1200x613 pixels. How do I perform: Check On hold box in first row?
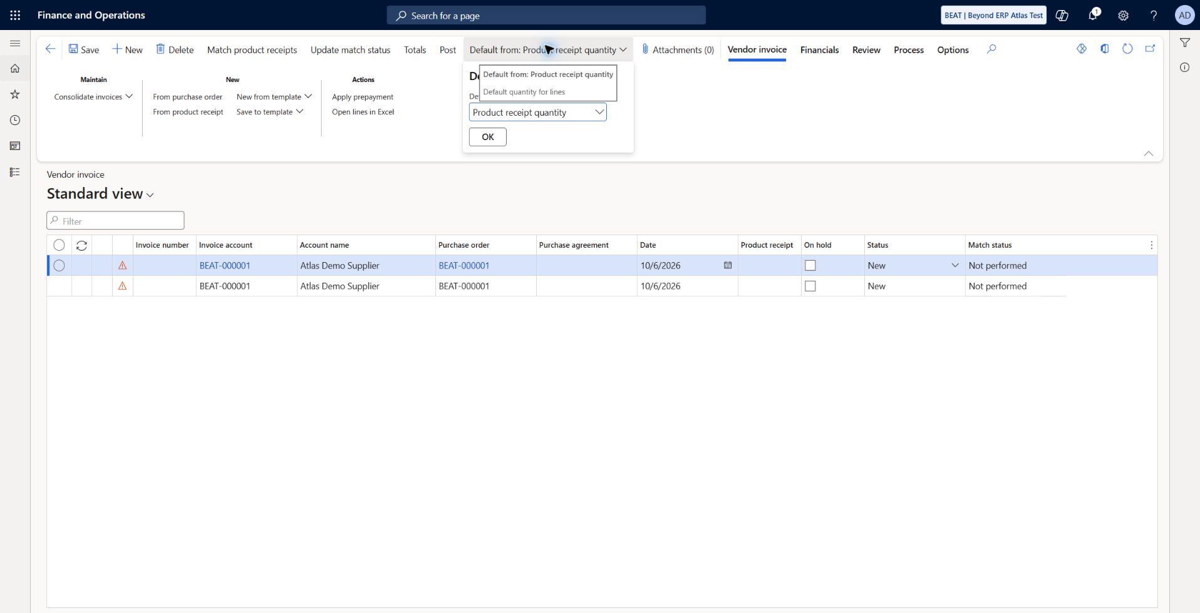point(810,266)
